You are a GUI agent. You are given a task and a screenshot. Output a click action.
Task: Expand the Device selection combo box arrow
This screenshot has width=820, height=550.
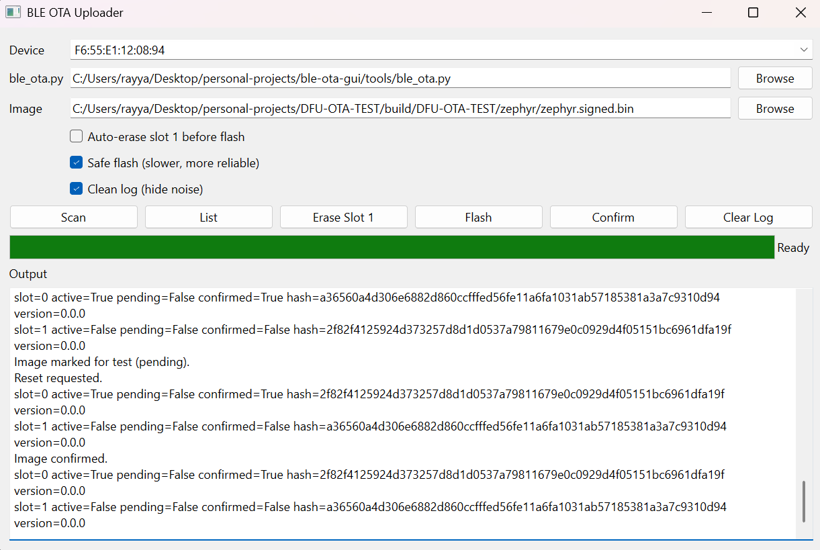click(x=803, y=49)
